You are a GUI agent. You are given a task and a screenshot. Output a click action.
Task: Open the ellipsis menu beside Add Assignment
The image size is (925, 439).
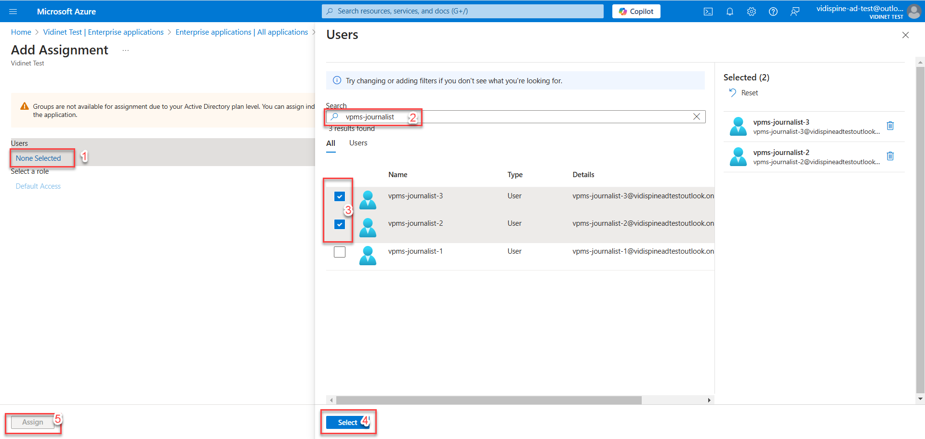pyautogui.click(x=125, y=51)
